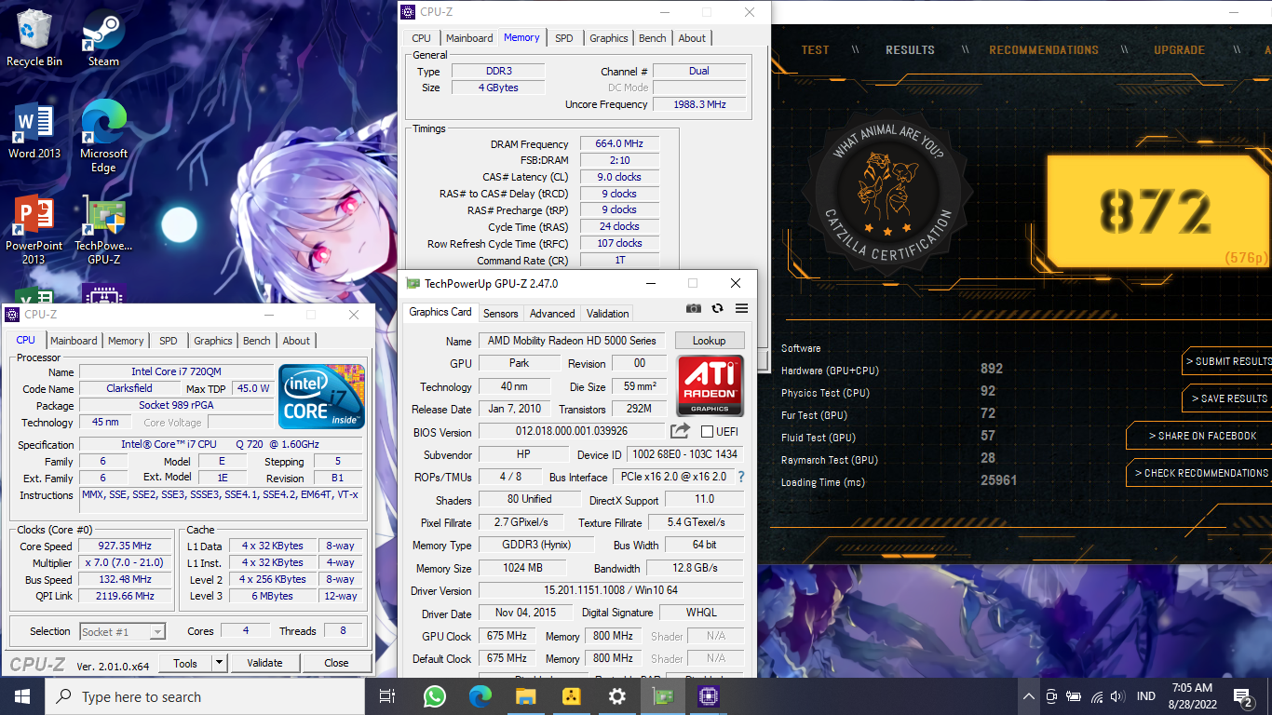Open Bench tab in CPU-Z CPU window
The height and width of the screenshot is (715, 1272).
coord(257,341)
